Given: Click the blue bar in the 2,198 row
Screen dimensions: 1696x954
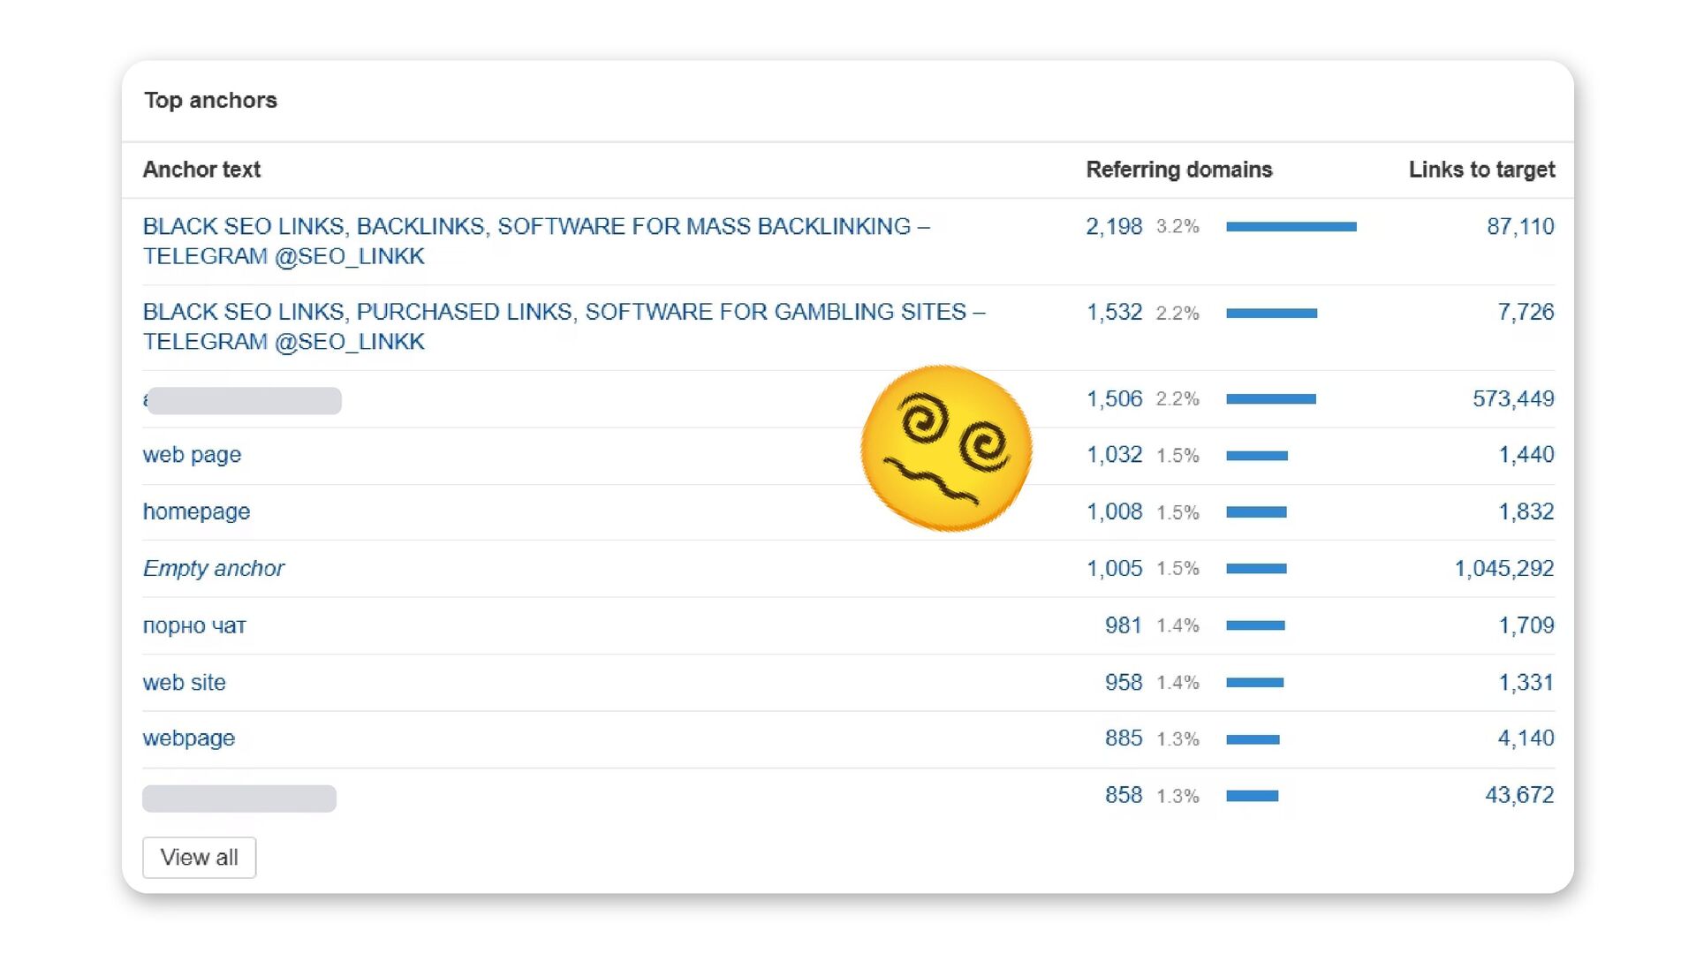Looking at the screenshot, I should click(x=1291, y=227).
